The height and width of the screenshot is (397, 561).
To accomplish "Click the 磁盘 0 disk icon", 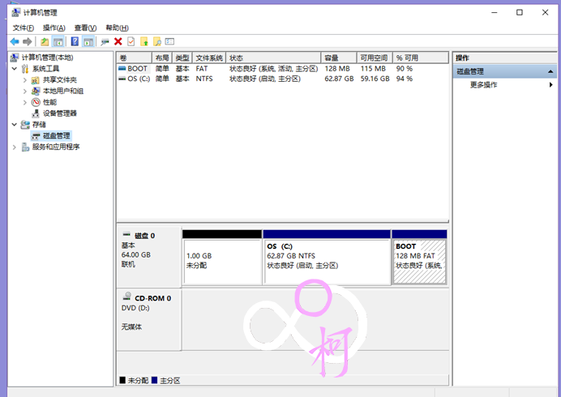I will pos(126,235).
